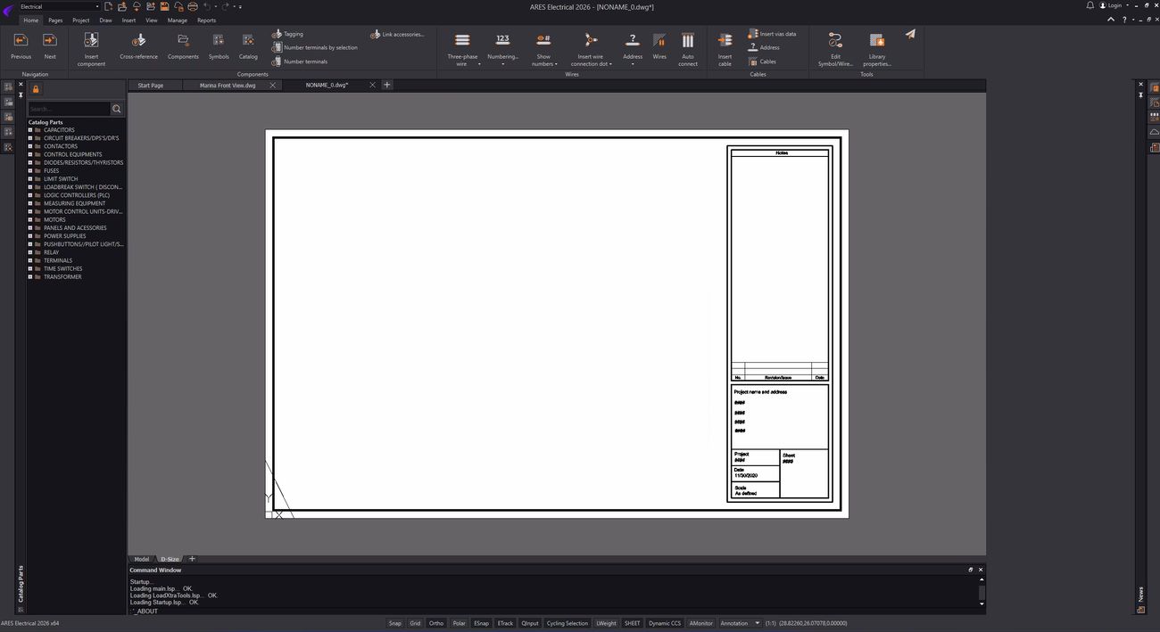Switch to the Insert ribbon tab
This screenshot has height=632, width=1160.
128,20
